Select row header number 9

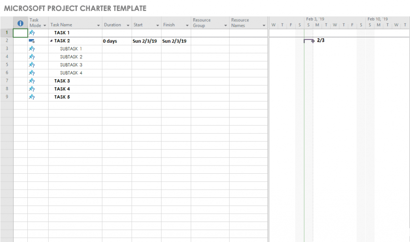tap(7, 97)
